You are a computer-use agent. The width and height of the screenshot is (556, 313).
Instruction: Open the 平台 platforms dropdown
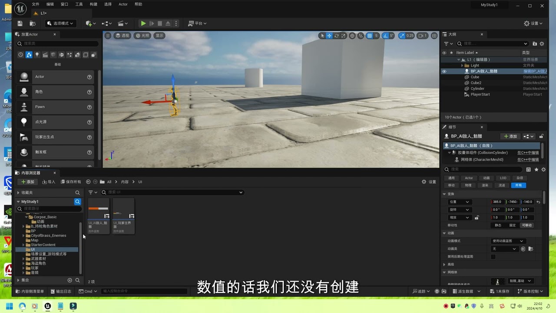(197, 23)
